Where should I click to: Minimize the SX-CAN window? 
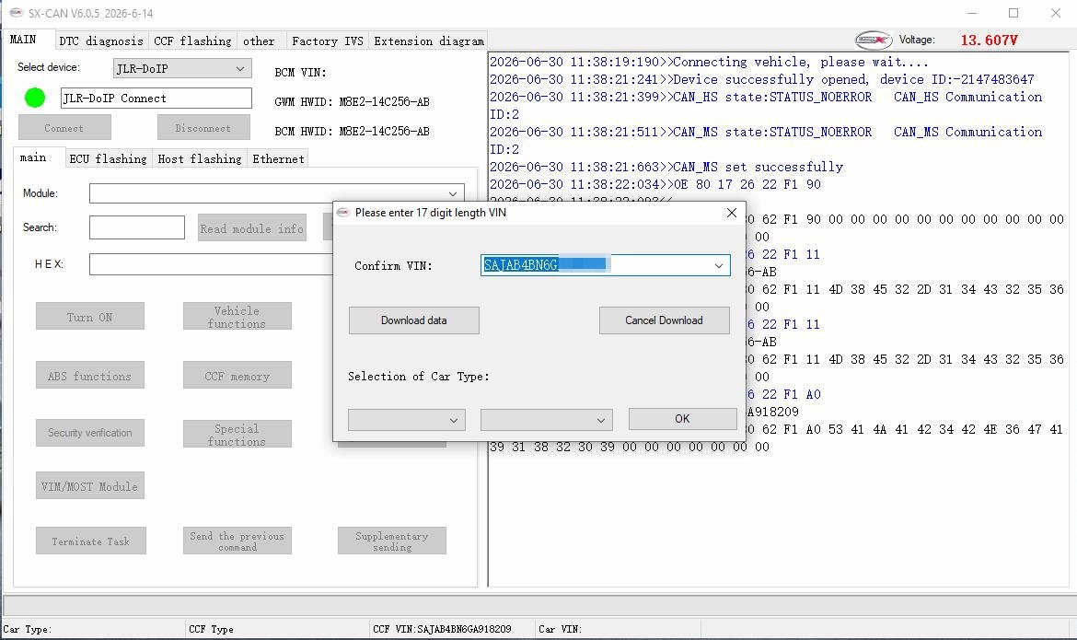pos(971,13)
